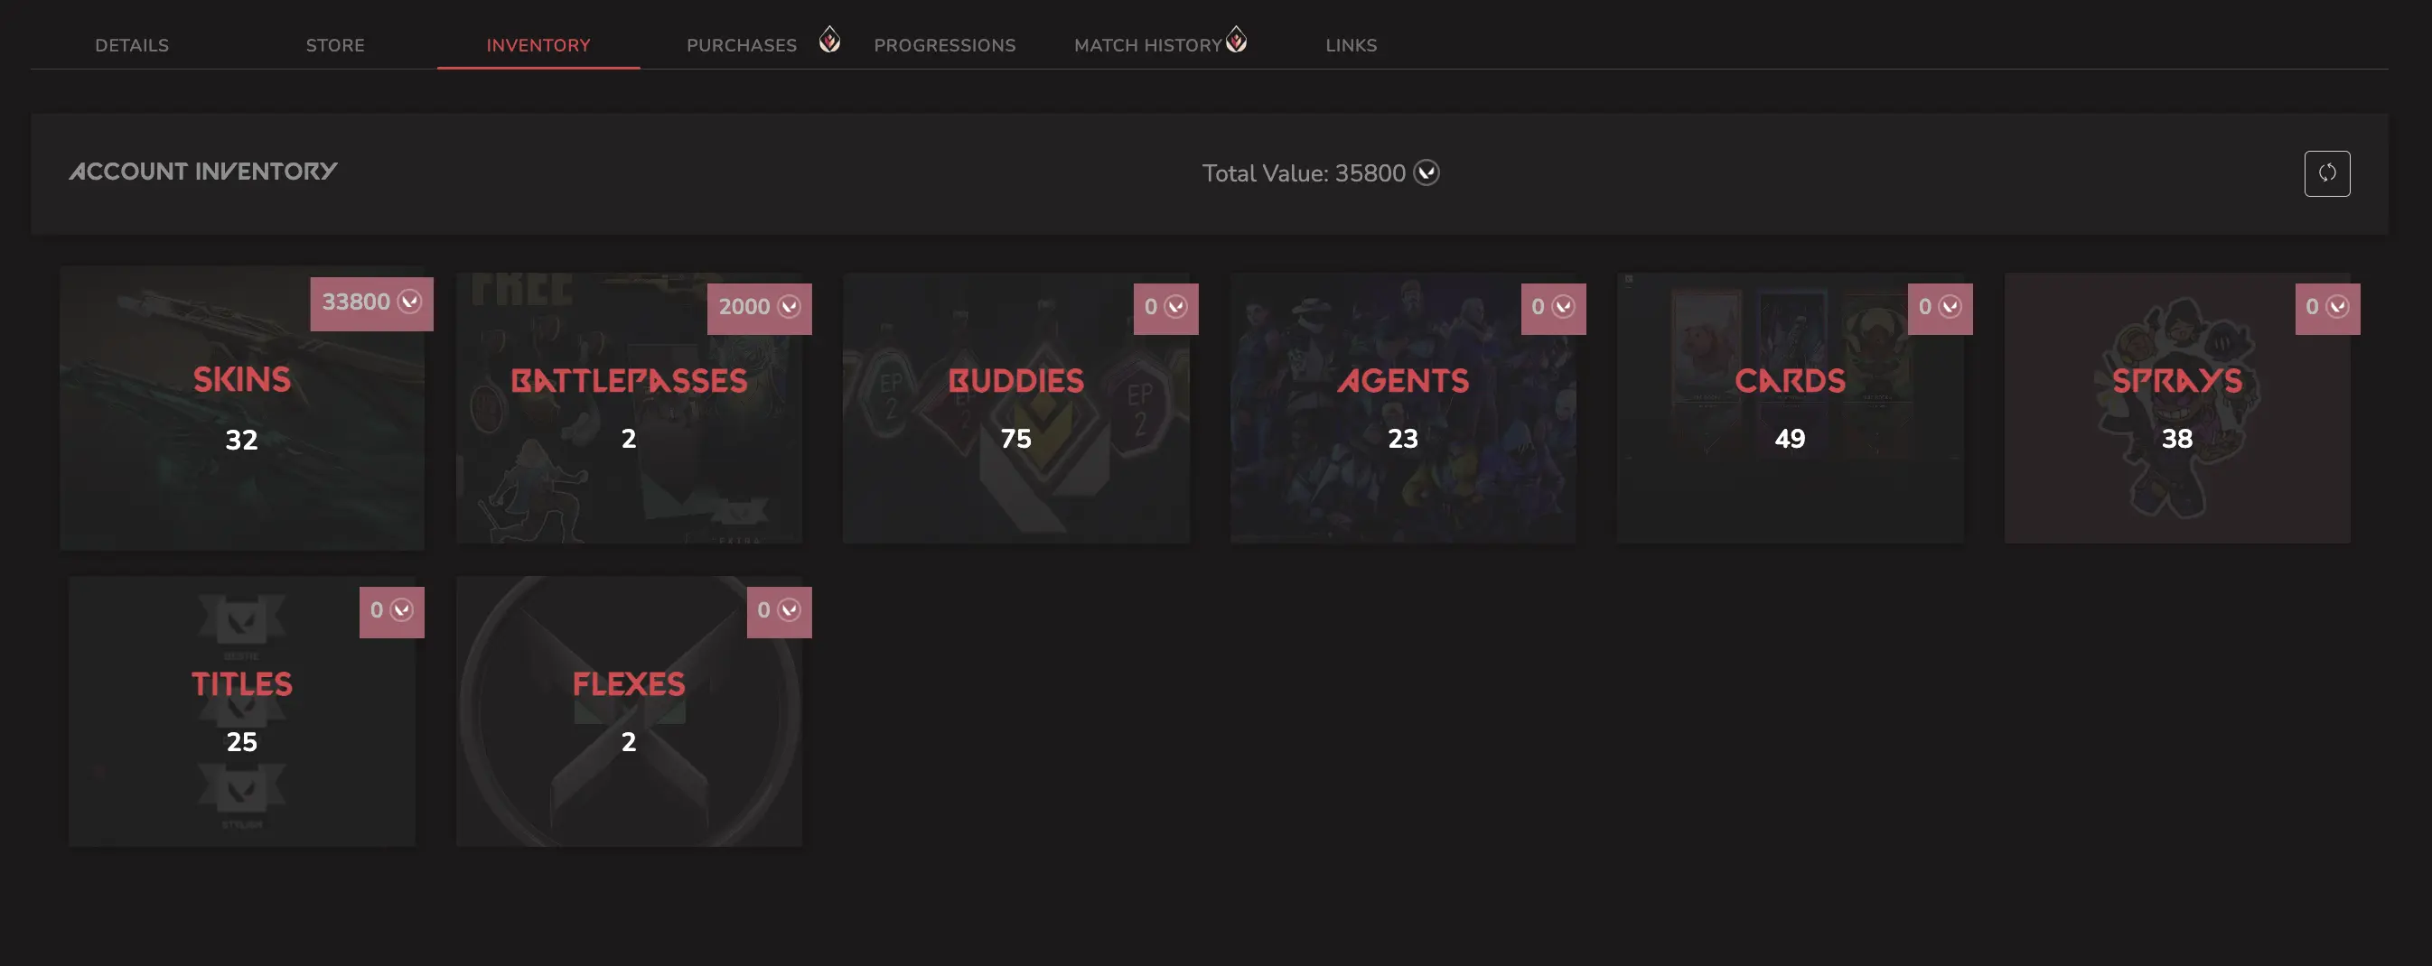Click the 0 VP badge on Buddies
The width and height of the screenshot is (2432, 966).
click(x=1165, y=308)
